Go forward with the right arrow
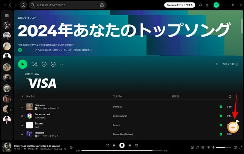 pyautogui.click(x=15, y=5)
